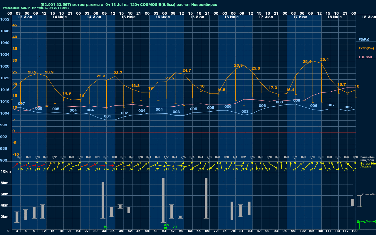Click the /14 wind gust value
The image size is (376, 235).
click(x=106, y=169)
